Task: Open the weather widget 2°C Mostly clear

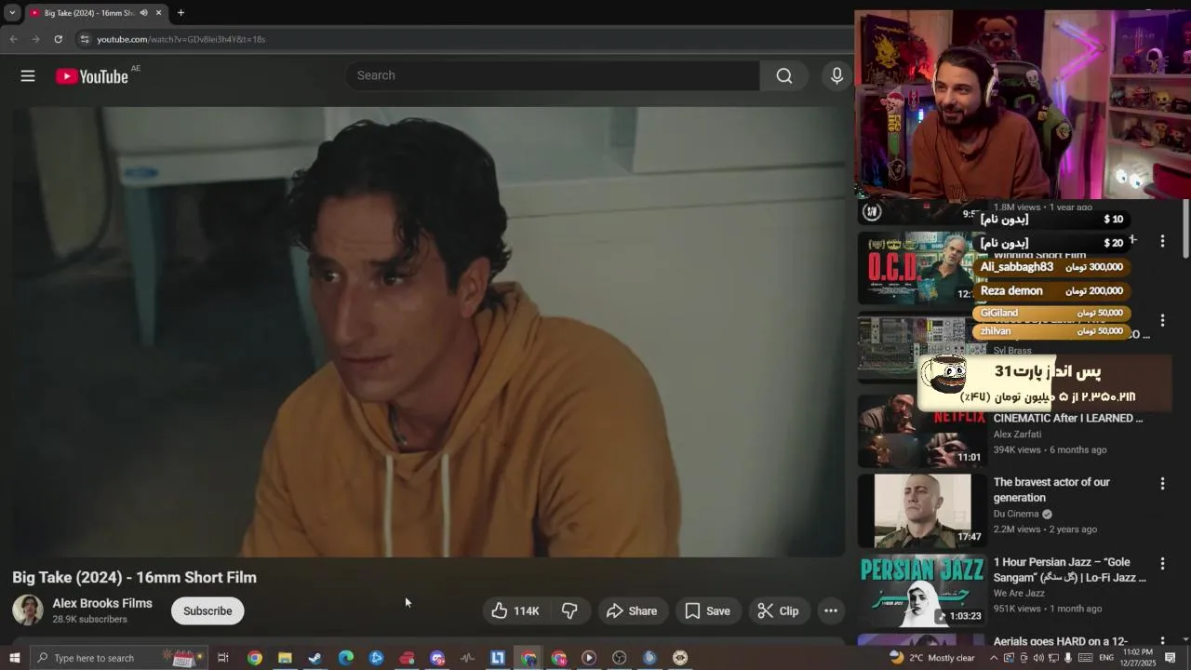Action: (931, 658)
